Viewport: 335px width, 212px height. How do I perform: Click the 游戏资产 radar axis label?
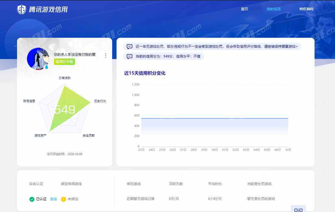pos(40,136)
